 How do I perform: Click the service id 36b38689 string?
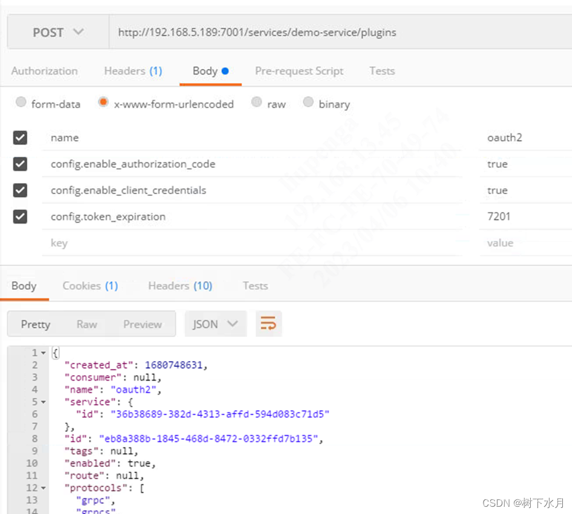[x=220, y=414]
